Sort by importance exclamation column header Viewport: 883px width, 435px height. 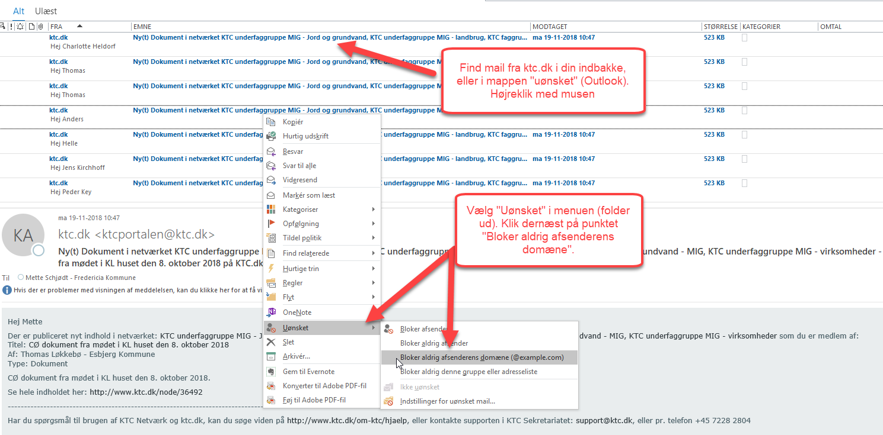tap(11, 27)
